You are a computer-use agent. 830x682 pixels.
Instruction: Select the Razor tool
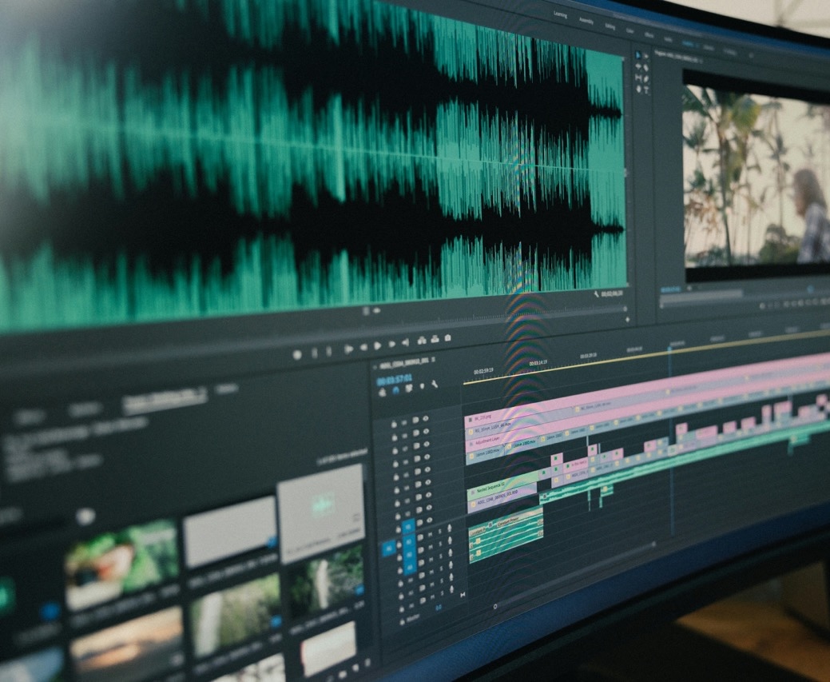coord(645,68)
